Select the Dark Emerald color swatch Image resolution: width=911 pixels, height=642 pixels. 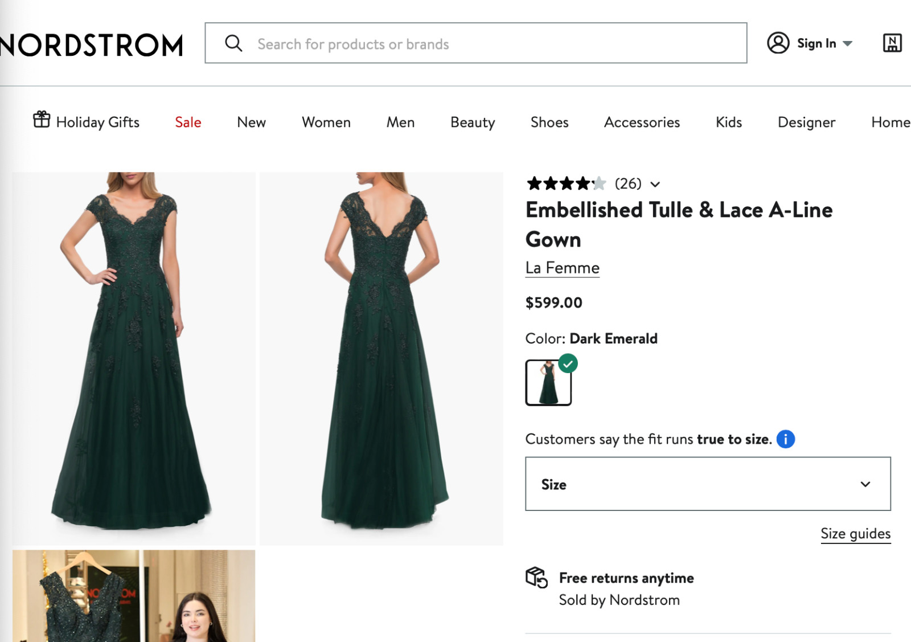(548, 382)
